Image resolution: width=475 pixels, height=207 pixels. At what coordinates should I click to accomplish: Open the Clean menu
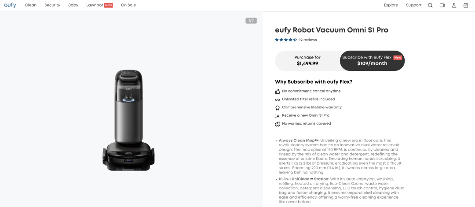coord(31,5)
